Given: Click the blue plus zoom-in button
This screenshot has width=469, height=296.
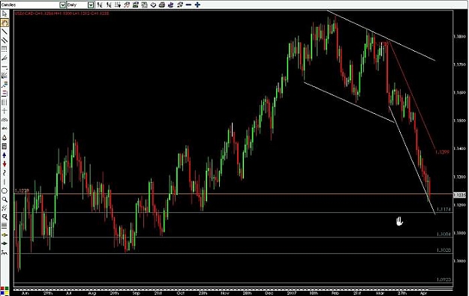Looking at the screenshot, I should click(x=197, y=4).
